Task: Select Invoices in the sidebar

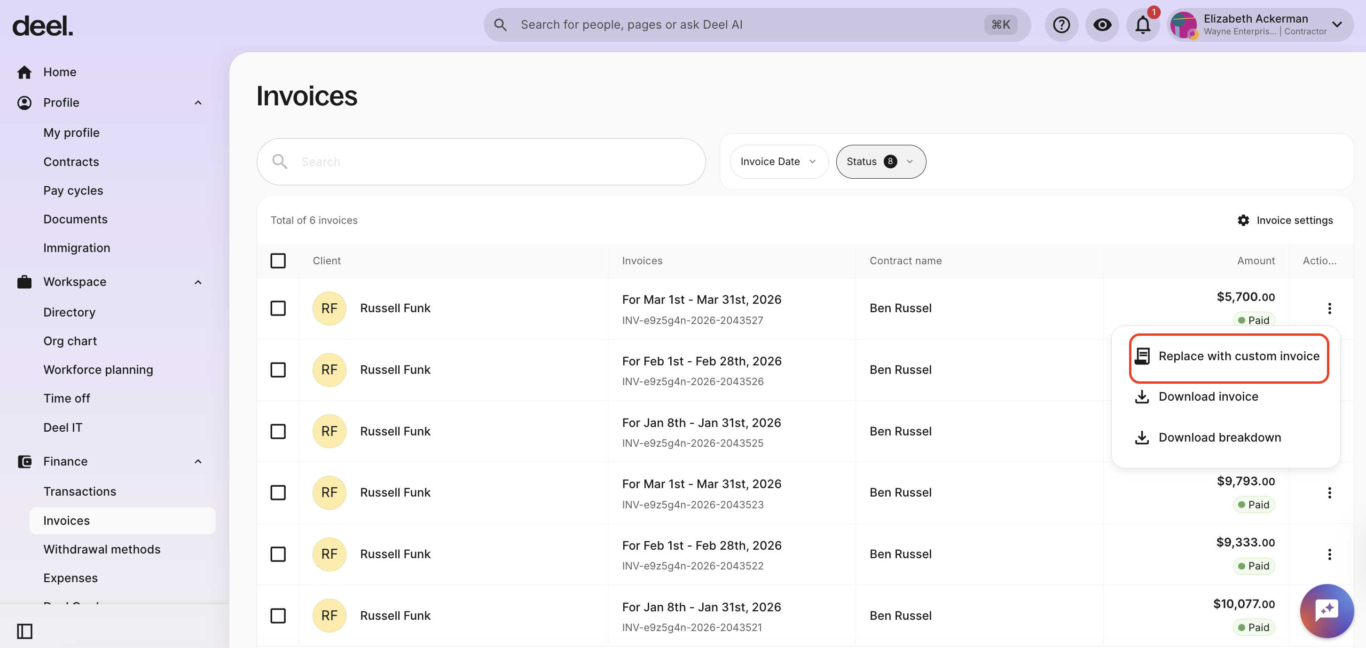Action: click(x=123, y=521)
